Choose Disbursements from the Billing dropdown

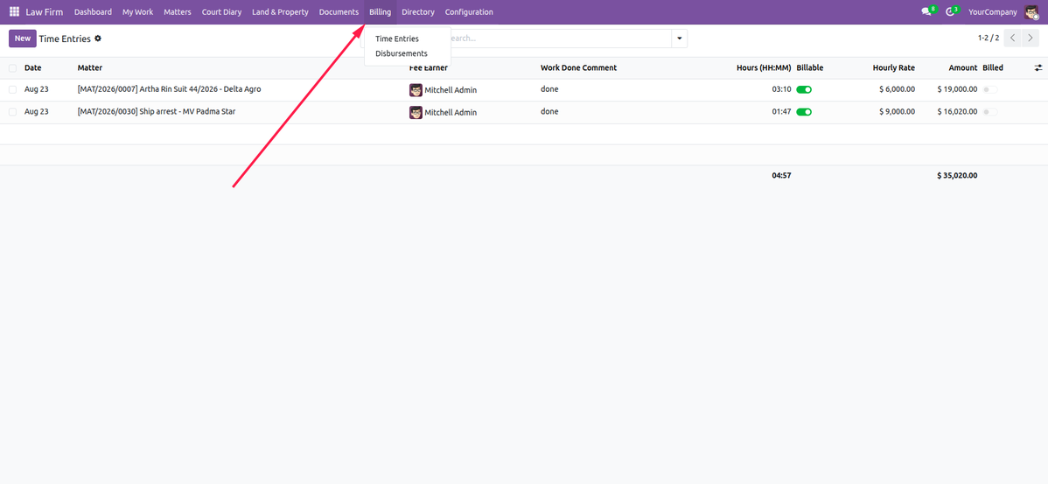tap(401, 53)
